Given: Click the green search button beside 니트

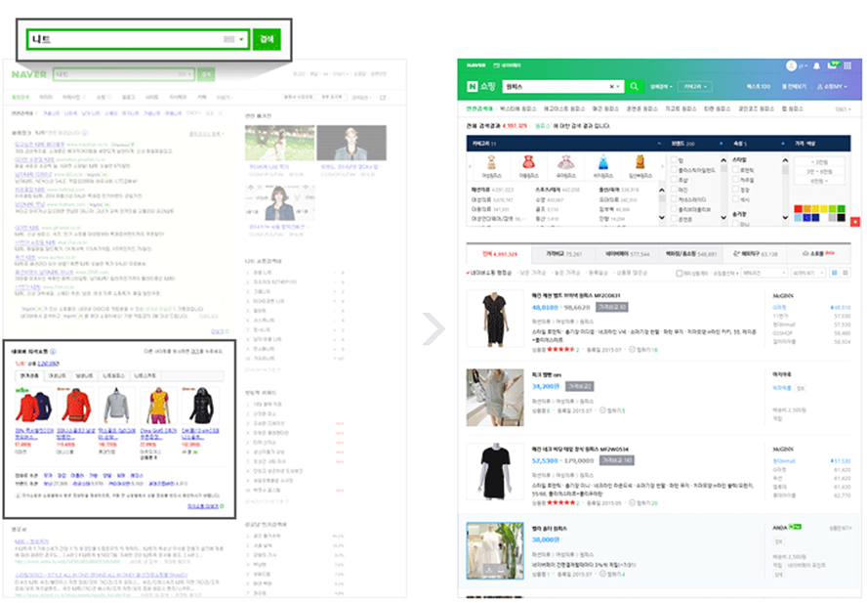Looking at the screenshot, I should click(x=266, y=39).
